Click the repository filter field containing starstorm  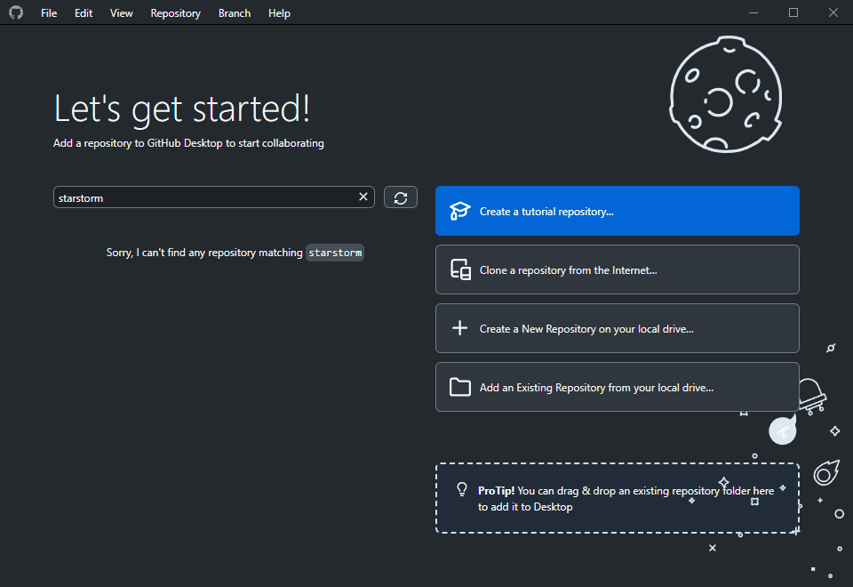pos(214,197)
